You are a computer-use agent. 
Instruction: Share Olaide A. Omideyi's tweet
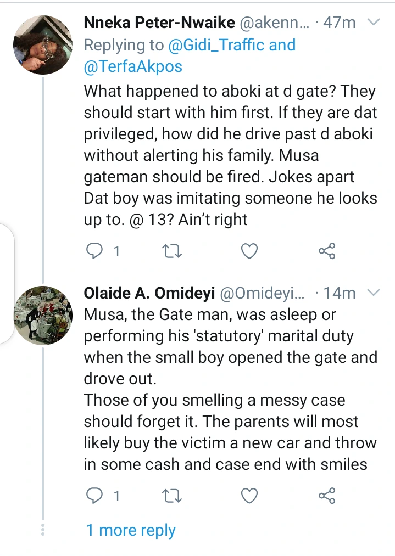[x=327, y=496]
